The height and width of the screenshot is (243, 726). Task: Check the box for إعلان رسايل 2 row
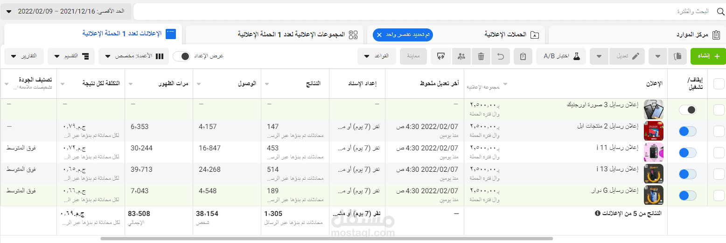pyautogui.click(x=719, y=131)
